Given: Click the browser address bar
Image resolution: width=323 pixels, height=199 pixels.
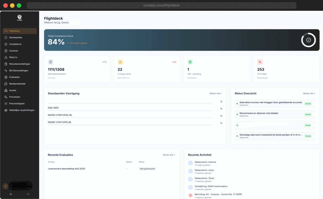Looking at the screenshot, I should 161,5.
